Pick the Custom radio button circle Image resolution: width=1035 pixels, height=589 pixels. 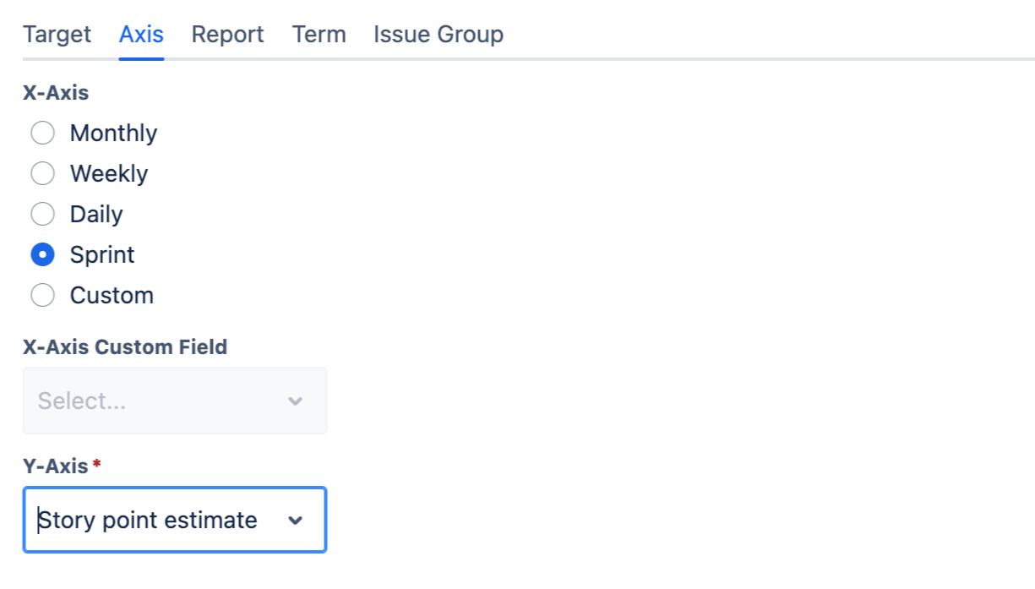(x=43, y=296)
